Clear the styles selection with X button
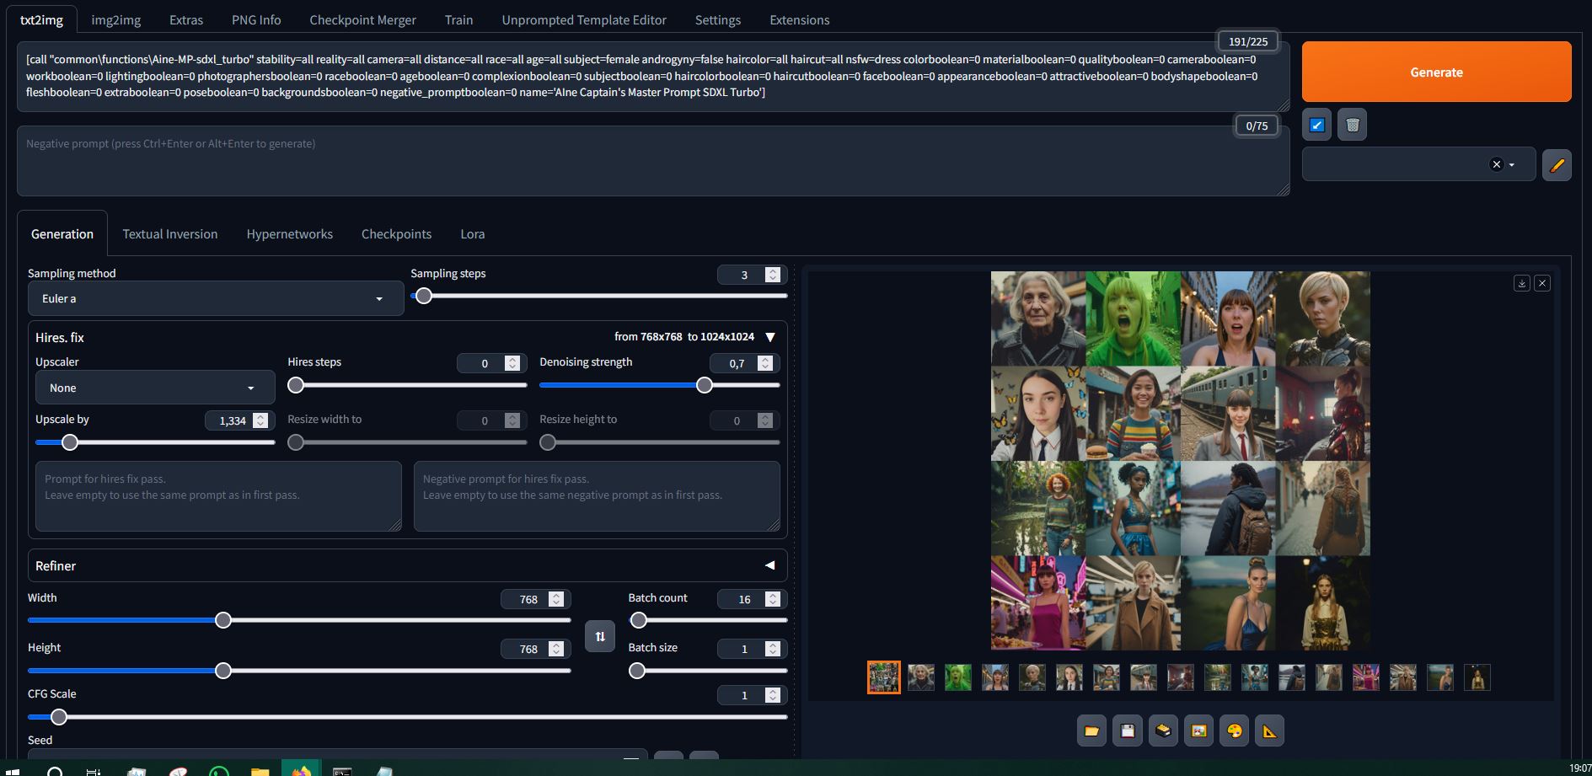1592x776 pixels. click(1496, 165)
